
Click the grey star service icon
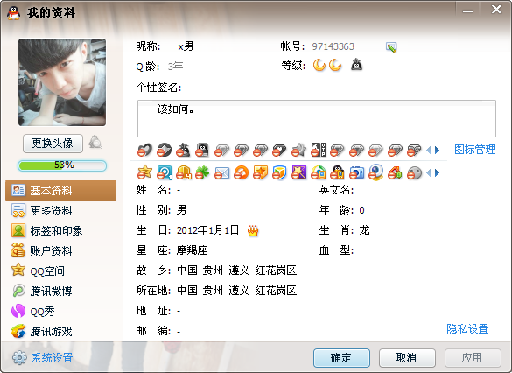coord(298,151)
